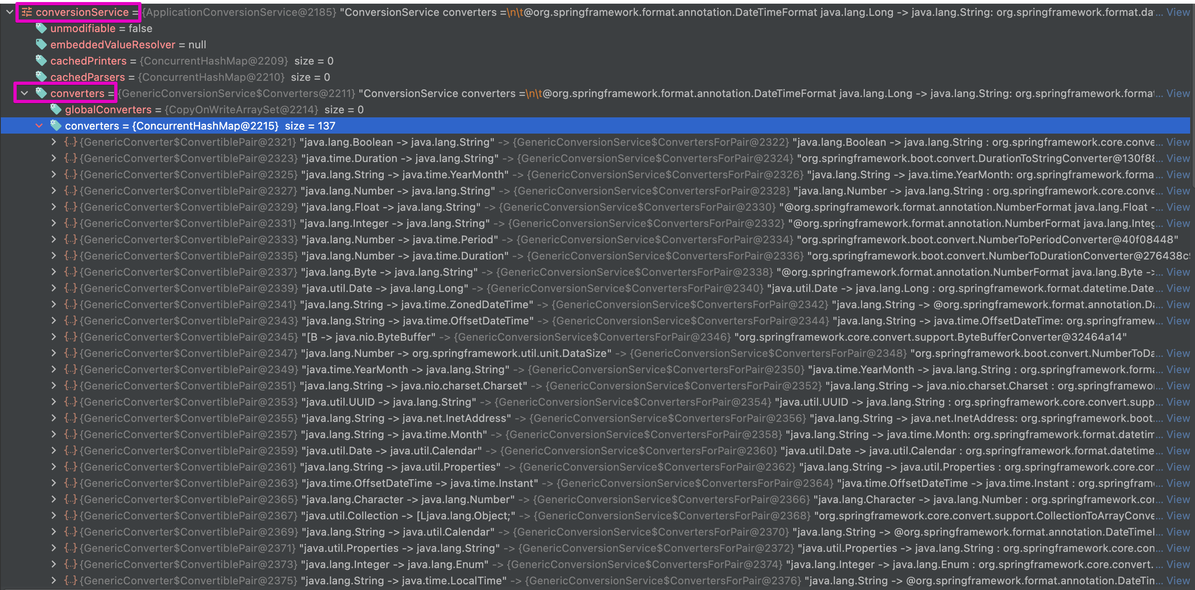The height and width of the screenshot is (590, 1195).
Task: Click the tag icon next to embeddedValueResolver
Action: (x=41, y=45)
